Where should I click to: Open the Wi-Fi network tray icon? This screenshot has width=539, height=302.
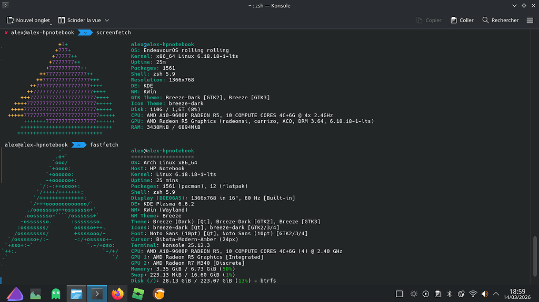point(473,294)
